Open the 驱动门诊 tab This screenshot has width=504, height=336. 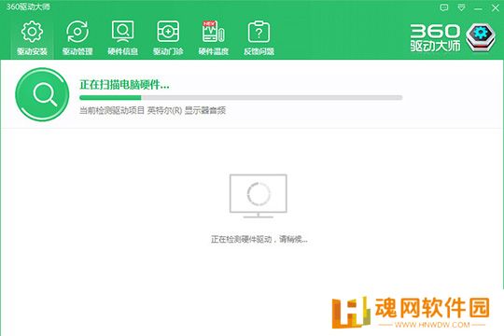[x=168, y=38]
